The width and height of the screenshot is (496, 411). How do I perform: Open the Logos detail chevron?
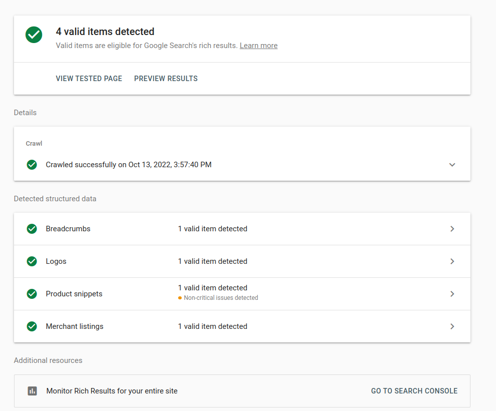point(452,261)
